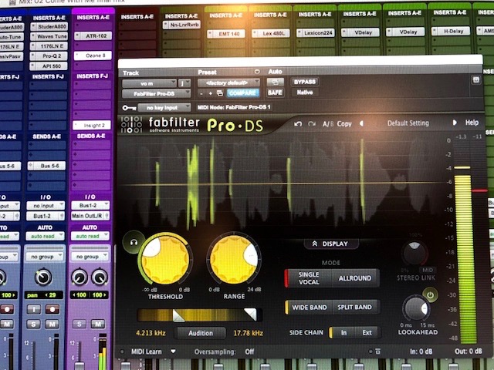Click the Bus1-2 output assign icon on blue track
This screenshot has width=494, height=370.
coord(62,216)
